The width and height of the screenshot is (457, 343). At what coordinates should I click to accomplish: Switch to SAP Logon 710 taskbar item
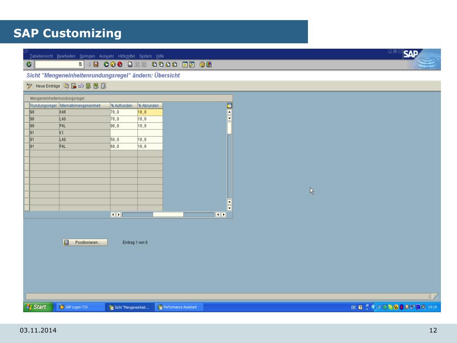(x=79, y=307)
